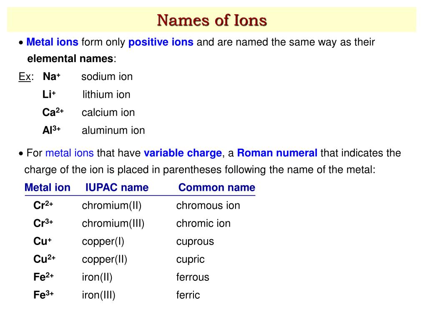The image size is (427, 320).
Task: Click the 'chromic ion' common name
Action: pos(203,223)
